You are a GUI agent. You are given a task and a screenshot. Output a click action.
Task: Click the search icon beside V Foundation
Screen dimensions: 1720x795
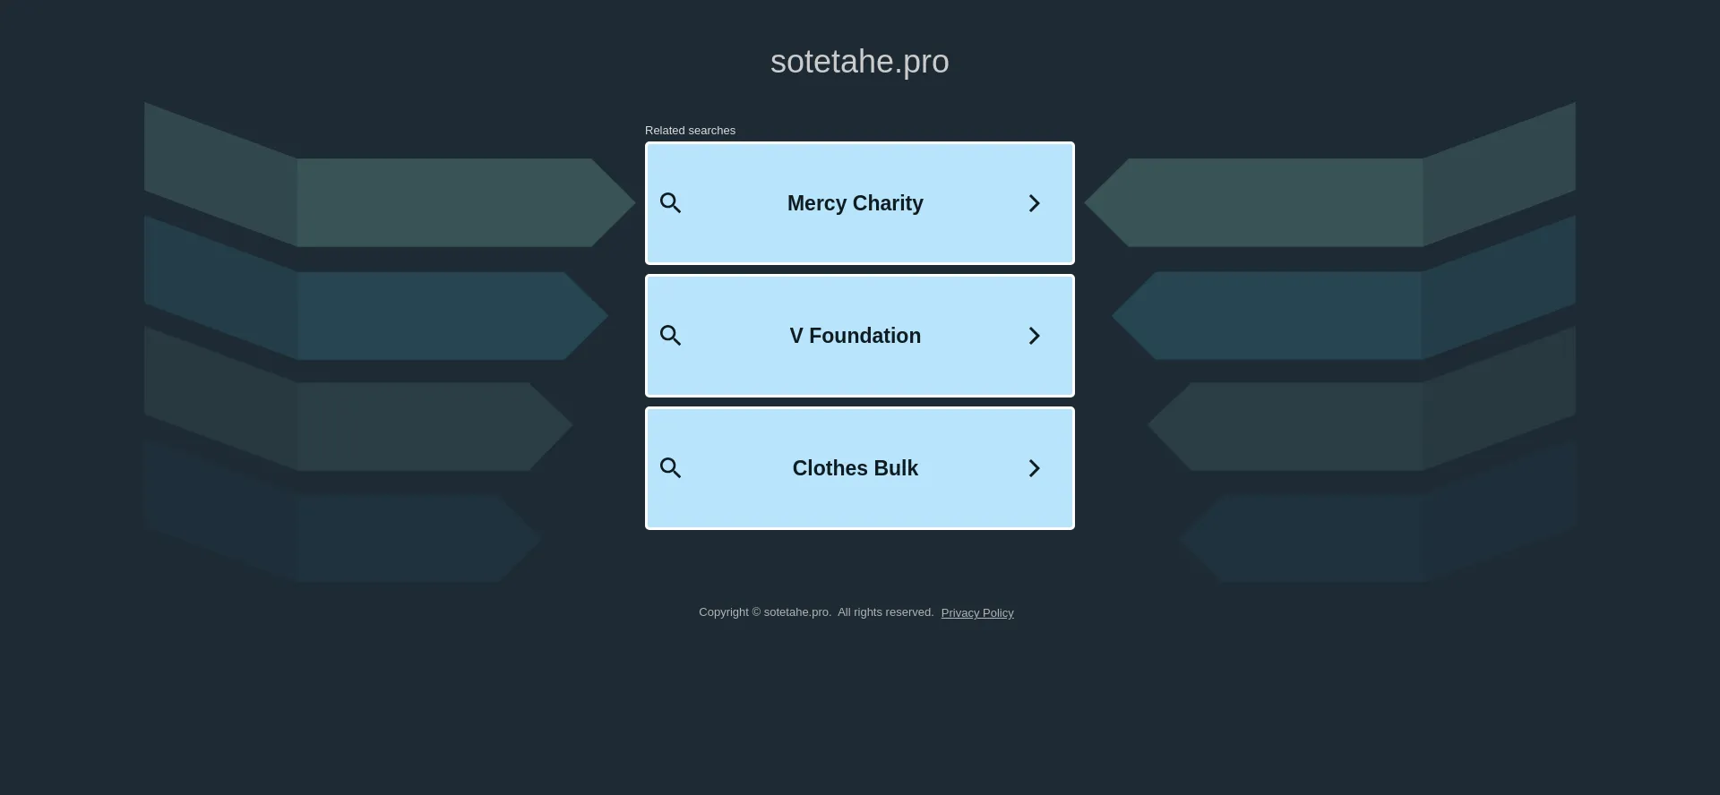click(670, 336)
